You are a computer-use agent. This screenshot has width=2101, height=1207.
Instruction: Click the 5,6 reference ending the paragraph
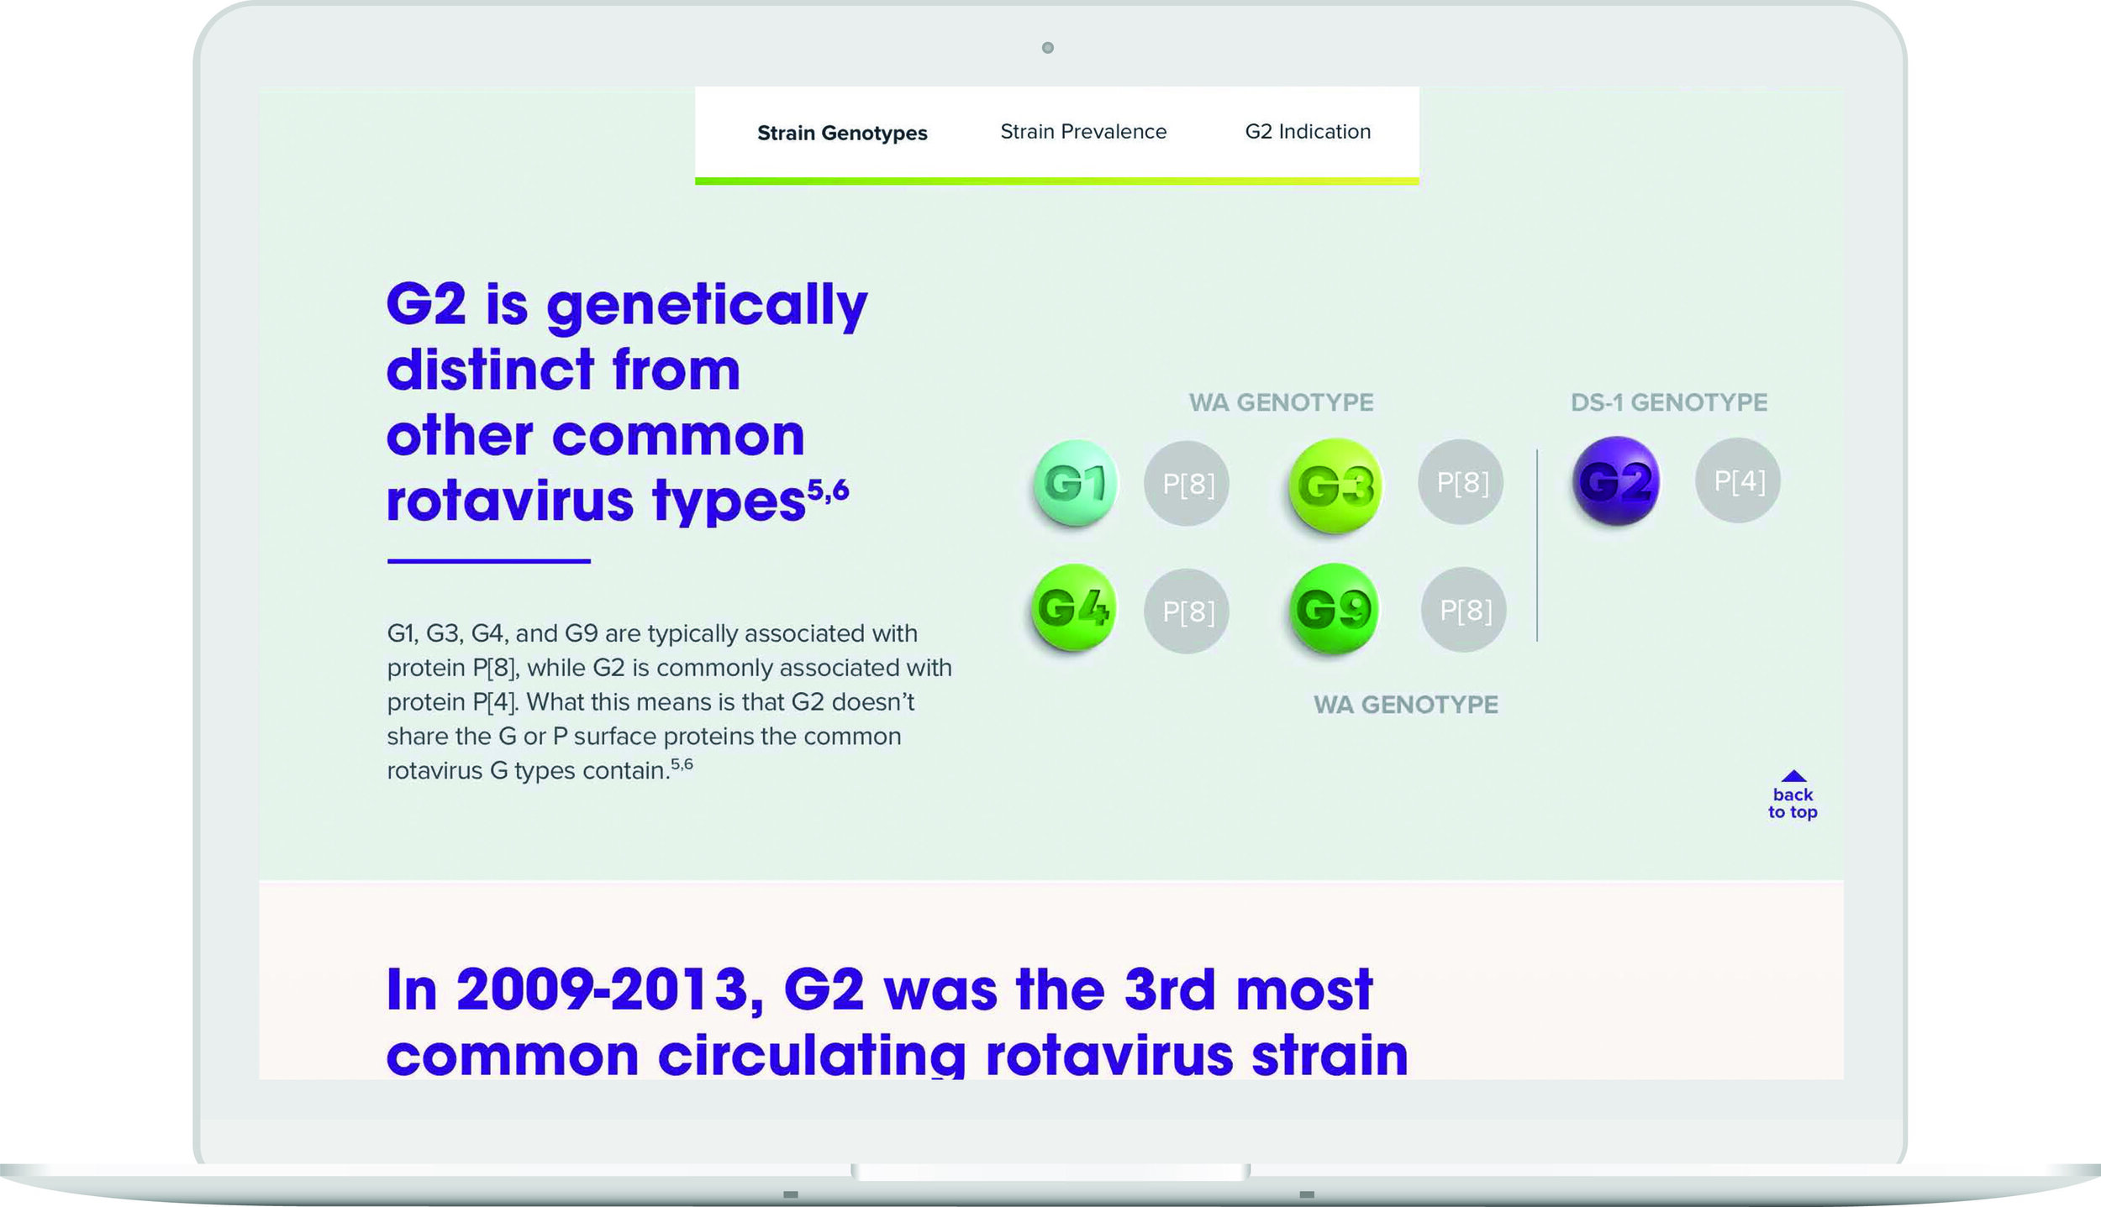[x=682, y=764]
